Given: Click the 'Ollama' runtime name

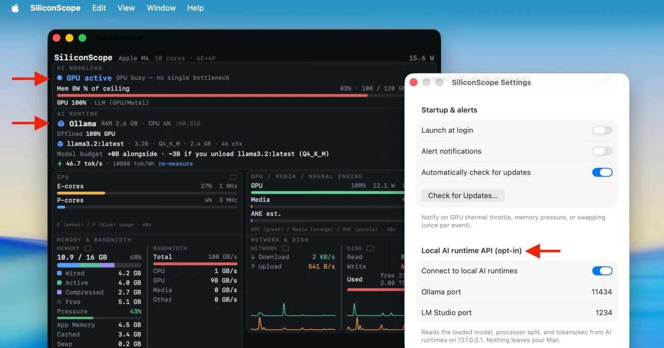Looking at the screenshot, I should click(x=82, y=124).
